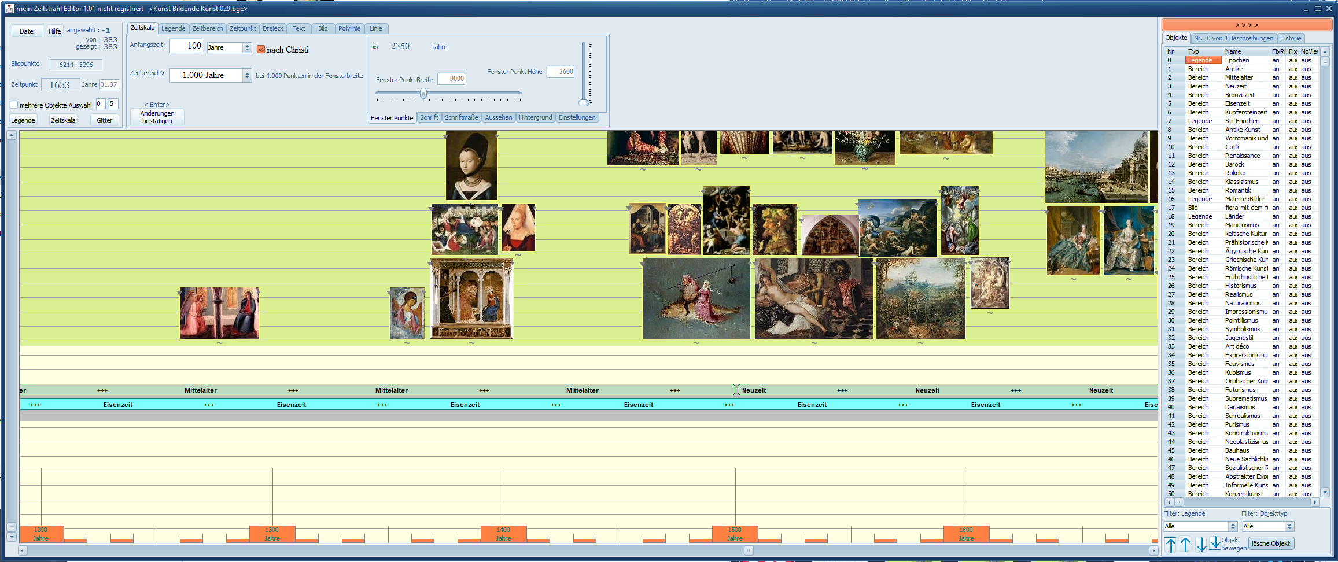Select the Barock row in object list

tap(1242, 164)
